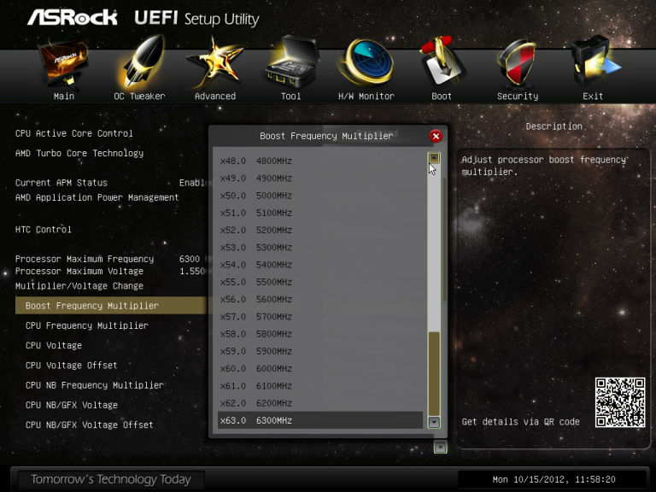
Task: Select x53.0 5300MHz multiplier
Action: tap(320, 248)
